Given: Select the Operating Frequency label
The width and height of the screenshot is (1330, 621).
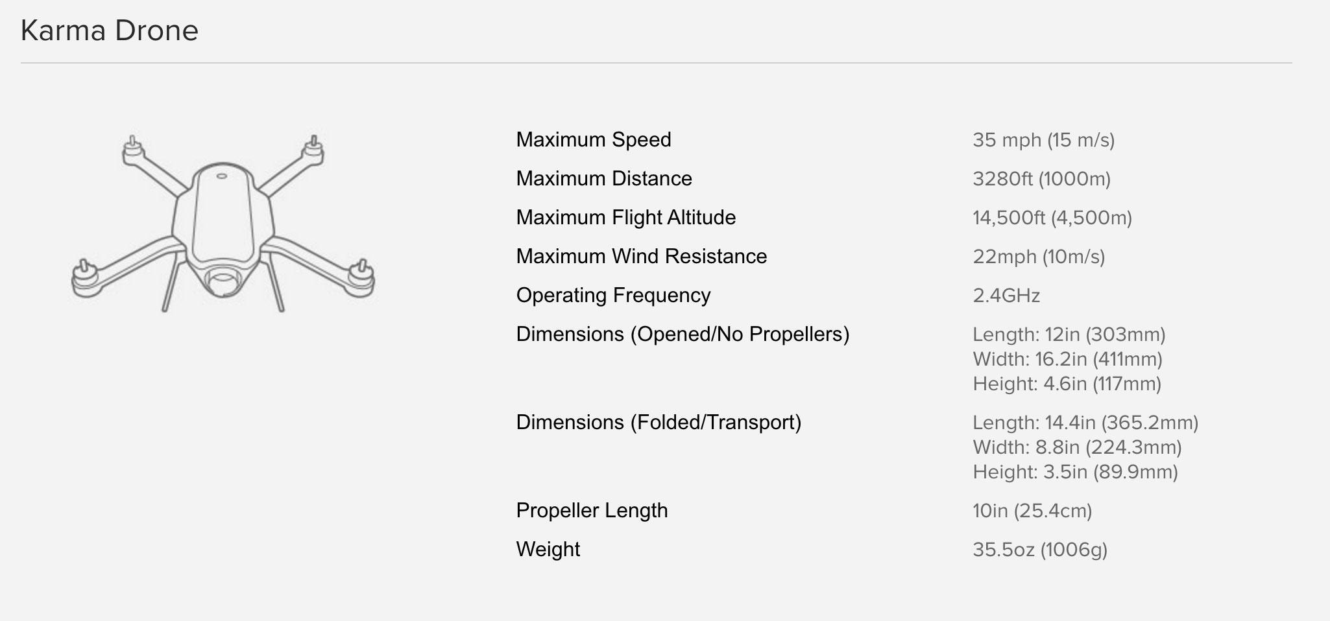Looking at the screenshot, I should click(x=613, y=295).
